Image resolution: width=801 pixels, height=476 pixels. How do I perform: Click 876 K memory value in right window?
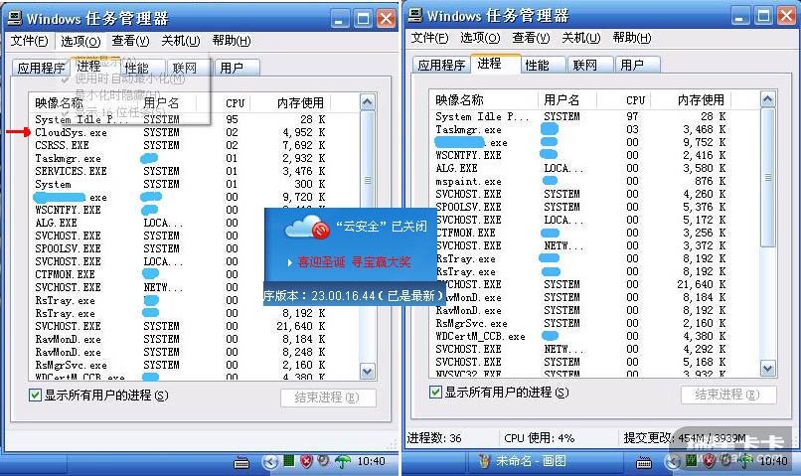click(711, 181)
